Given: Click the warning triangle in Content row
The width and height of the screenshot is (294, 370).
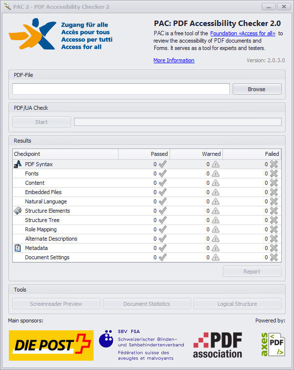Looking at the screenshot, I should tap(216, 183).
